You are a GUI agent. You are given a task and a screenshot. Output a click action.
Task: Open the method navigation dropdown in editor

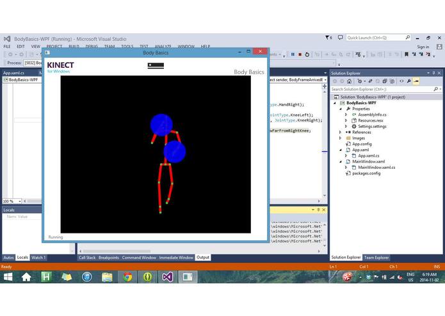[325, 80]
